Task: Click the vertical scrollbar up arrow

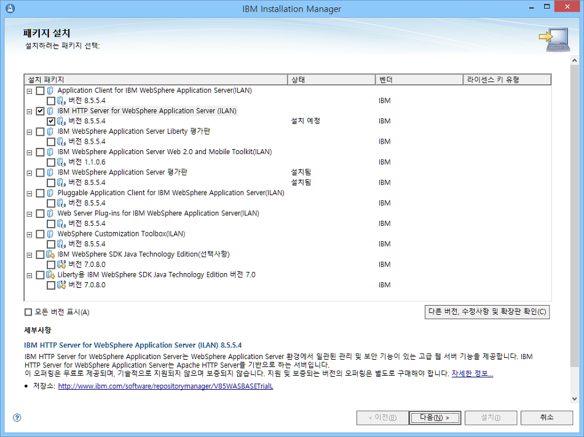Action: pyautogui.click(x=574, y=60)
